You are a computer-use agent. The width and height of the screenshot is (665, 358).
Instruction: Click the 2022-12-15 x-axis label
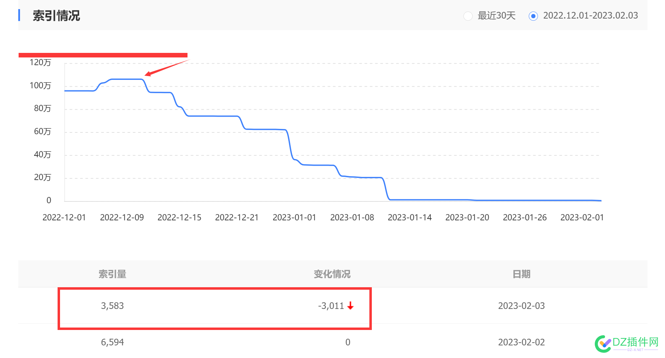[x=179, y=218]
